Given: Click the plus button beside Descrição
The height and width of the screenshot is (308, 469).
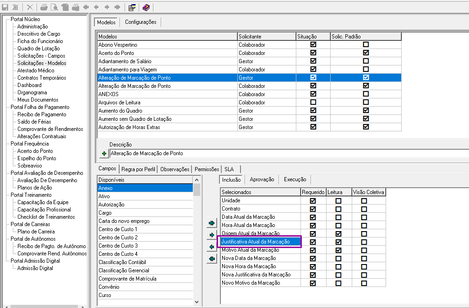Looking at the screenshot, I should tap(104, 153).
